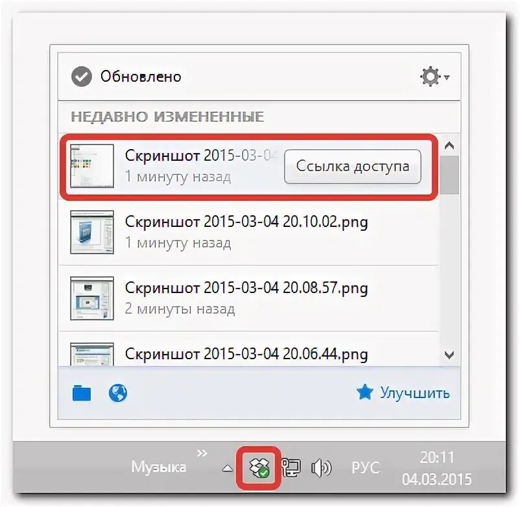The height and width of the screenshot is (507, 520).
Task: Open the volume speaker tray icon
Action: pos(321,468)
